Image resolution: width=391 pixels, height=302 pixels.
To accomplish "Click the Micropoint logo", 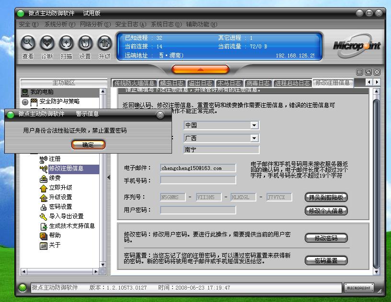I will point(356,45).
